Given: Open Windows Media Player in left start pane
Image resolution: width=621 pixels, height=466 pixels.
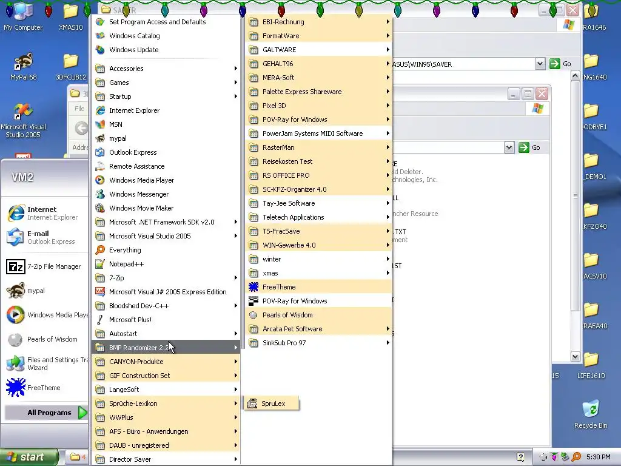Looking at the screenshot, I should point(47,315).
